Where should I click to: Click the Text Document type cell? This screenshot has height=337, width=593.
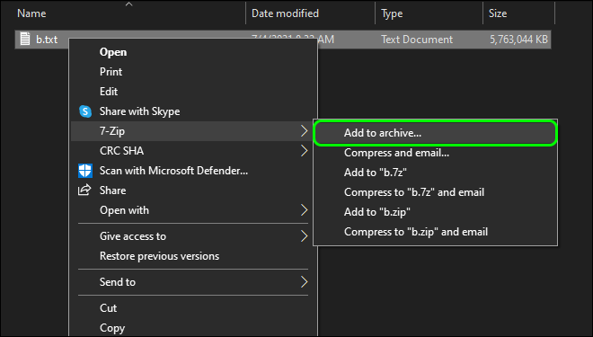tap(417, 40)
